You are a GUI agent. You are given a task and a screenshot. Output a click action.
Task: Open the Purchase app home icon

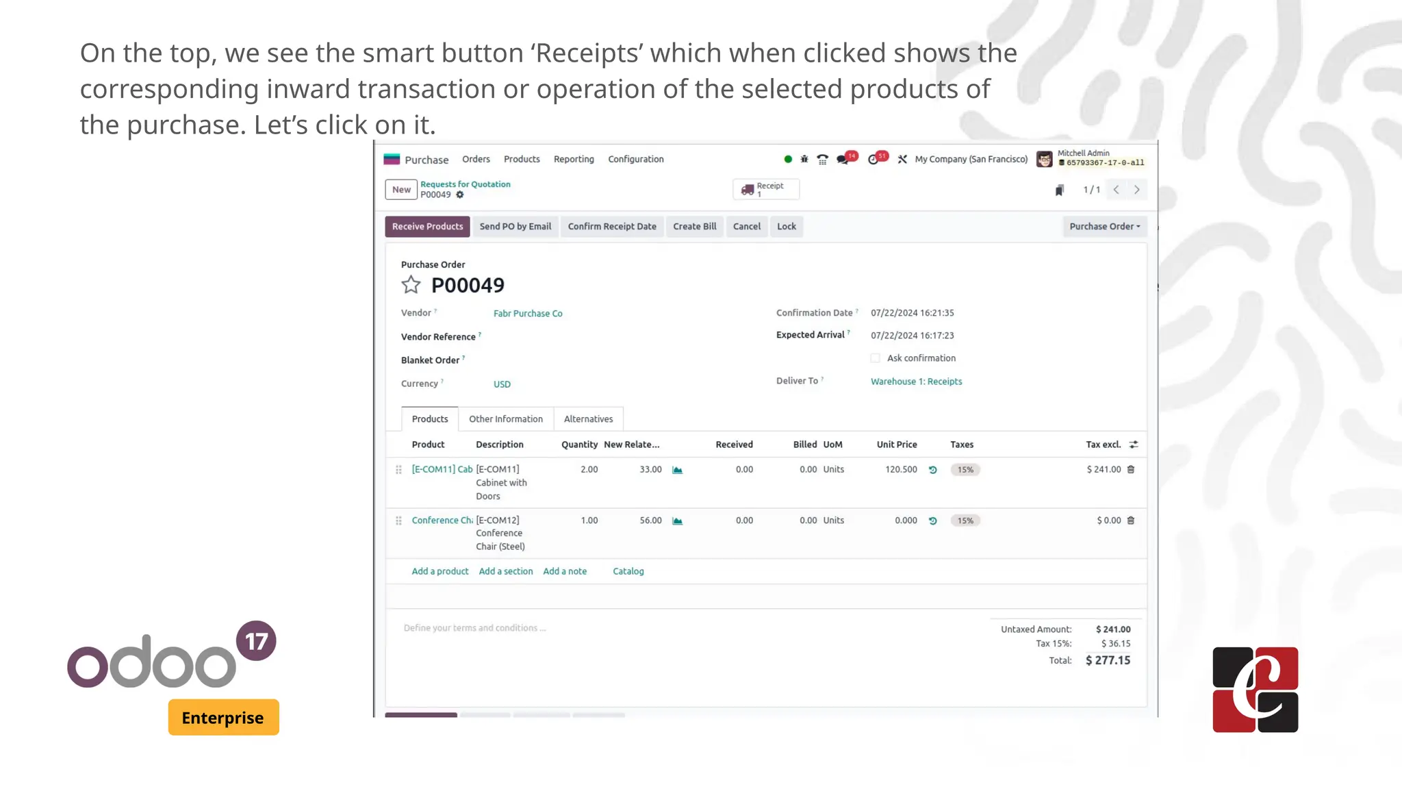(x=392, y=159)
